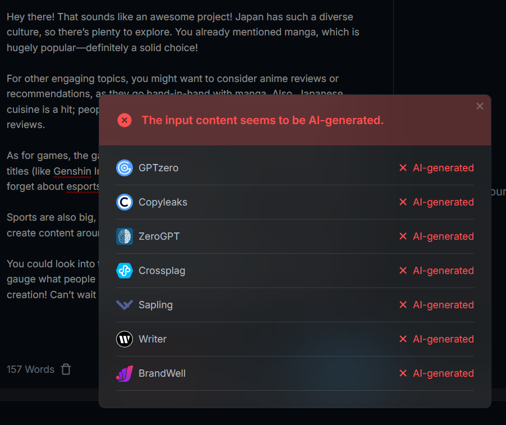
Task: Click the Crossplag logo icon
Action: coord(124,271)
